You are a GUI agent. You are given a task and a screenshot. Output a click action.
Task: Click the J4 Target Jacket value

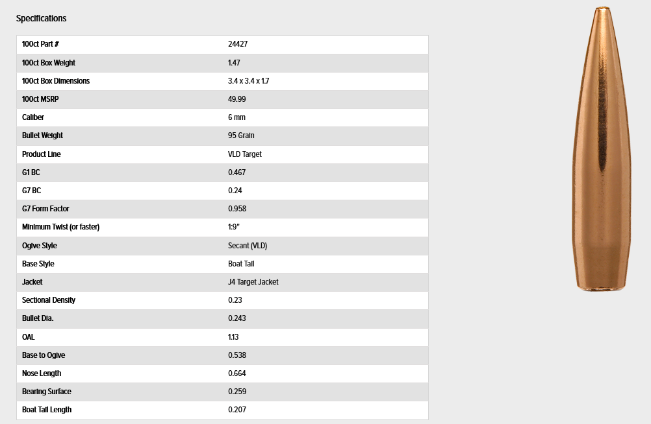(x=253, y=282)
